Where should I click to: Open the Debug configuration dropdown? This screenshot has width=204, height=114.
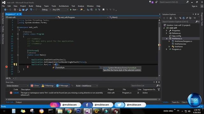pyautogui.click(x=46, y=10)
